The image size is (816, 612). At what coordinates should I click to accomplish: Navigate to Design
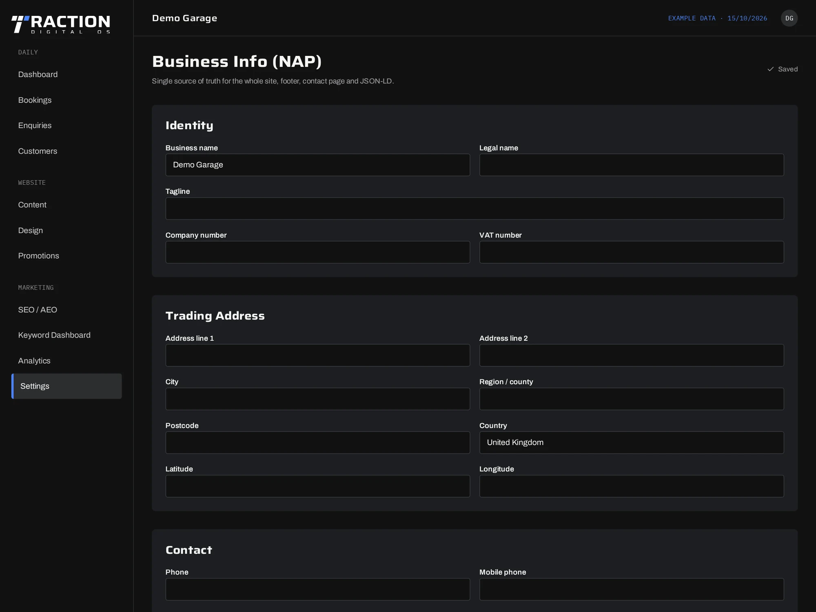[67, 231]
